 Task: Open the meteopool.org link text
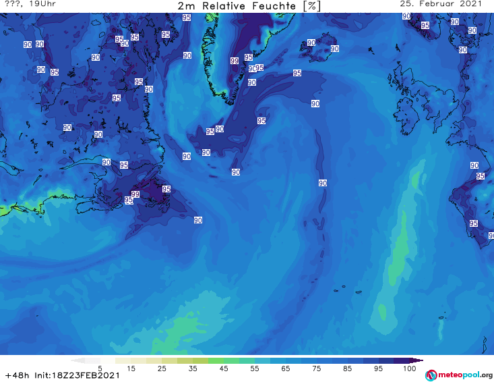(x=465, y=375)
